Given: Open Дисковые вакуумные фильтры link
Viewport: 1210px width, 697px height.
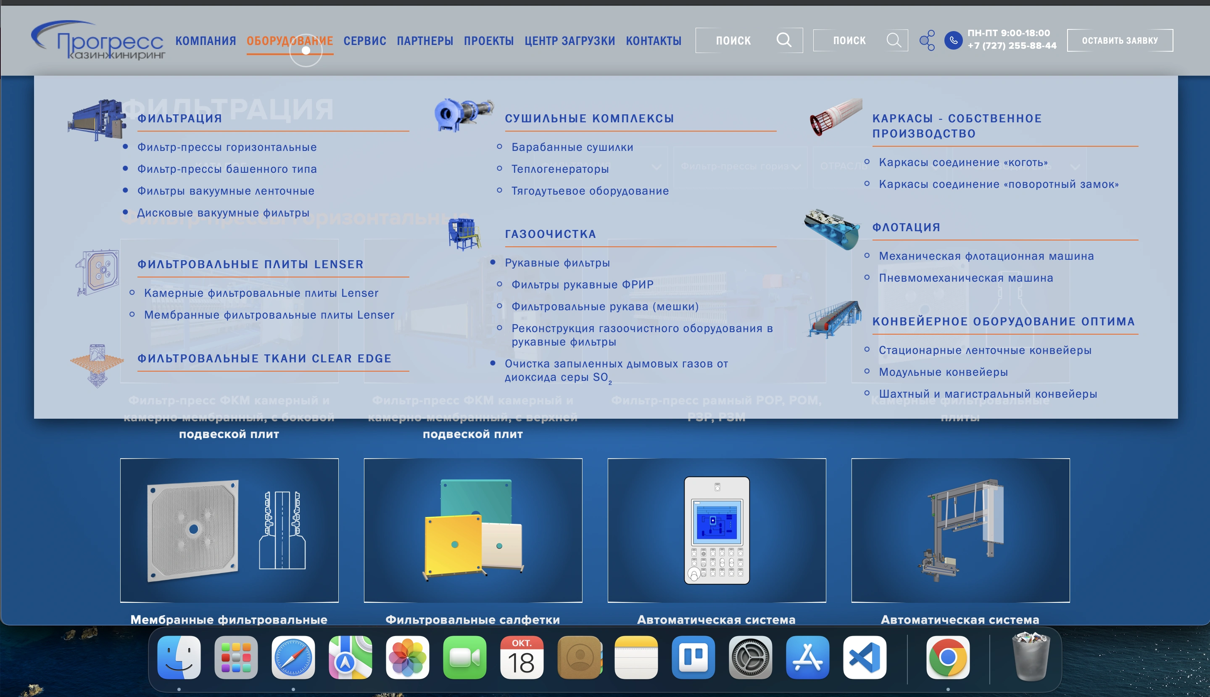Looking at the screenshot, I should pos(223,213).
